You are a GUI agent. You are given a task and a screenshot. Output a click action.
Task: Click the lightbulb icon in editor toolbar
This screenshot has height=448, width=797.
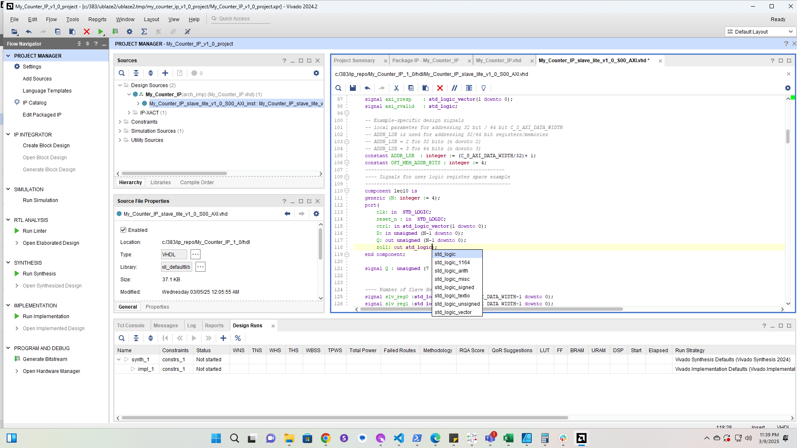tap(484, 88)
